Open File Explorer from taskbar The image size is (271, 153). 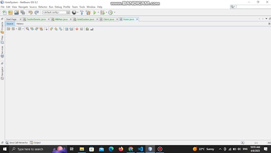click(82, 149)
